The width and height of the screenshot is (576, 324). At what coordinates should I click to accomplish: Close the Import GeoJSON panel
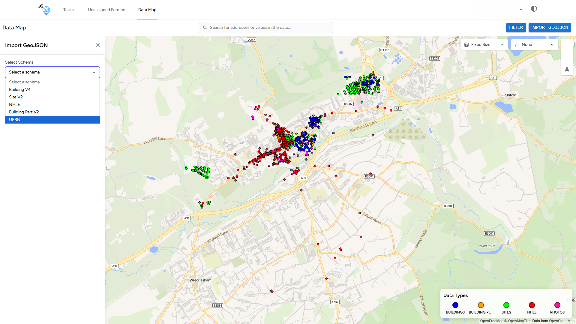[98, 45]
